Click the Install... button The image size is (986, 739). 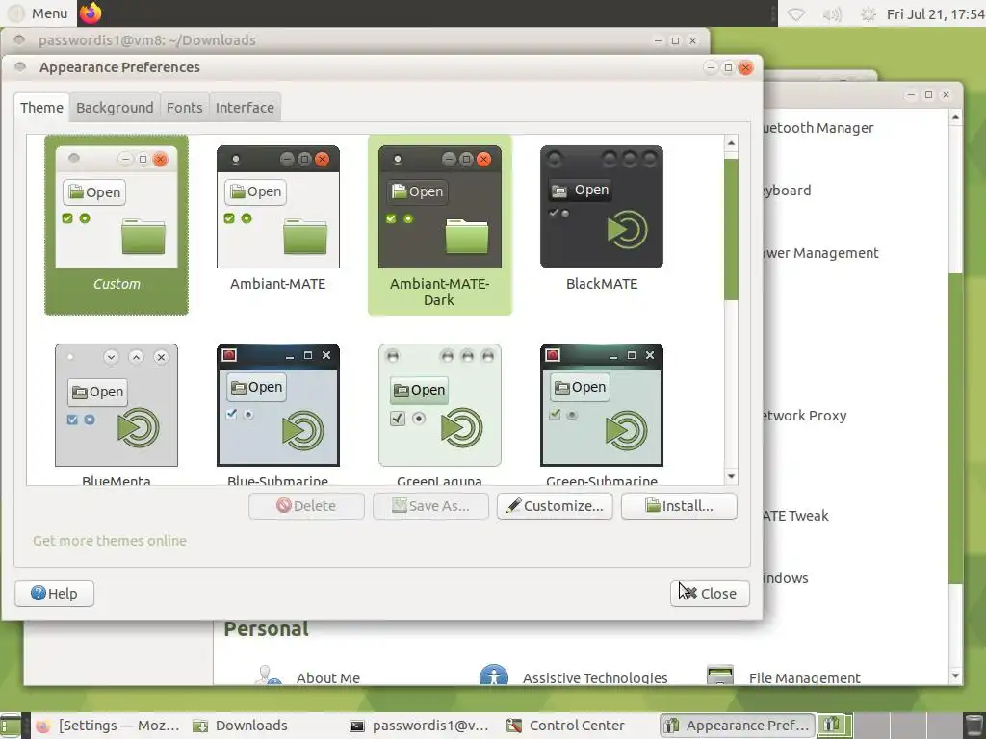[679, 506]
